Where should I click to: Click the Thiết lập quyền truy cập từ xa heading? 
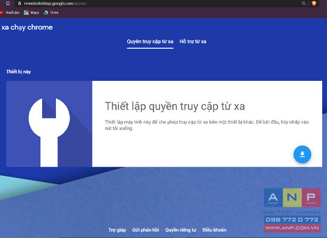click(175, 107)
